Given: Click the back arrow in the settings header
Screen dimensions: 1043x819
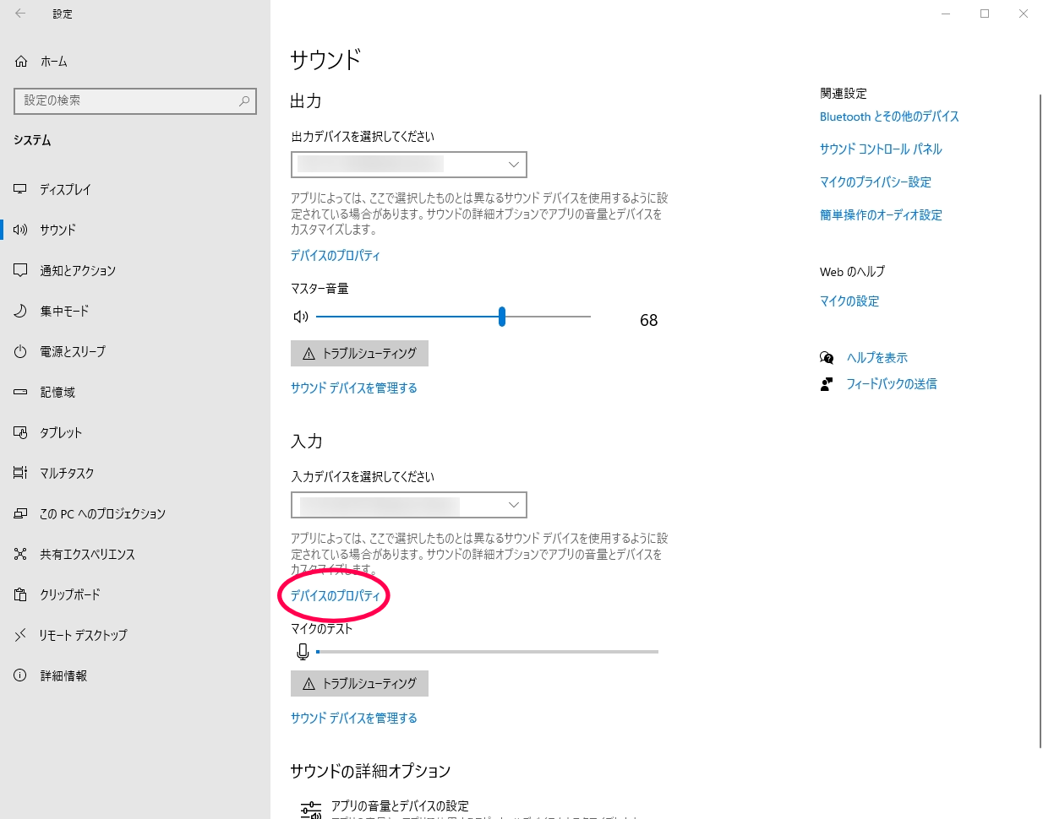Looking at the screenshot, I should 20,14.
